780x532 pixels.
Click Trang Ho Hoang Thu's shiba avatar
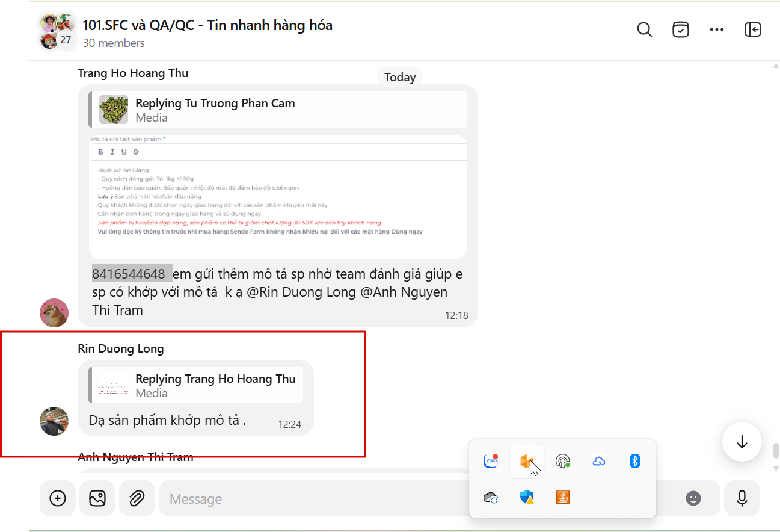[54, 313]
